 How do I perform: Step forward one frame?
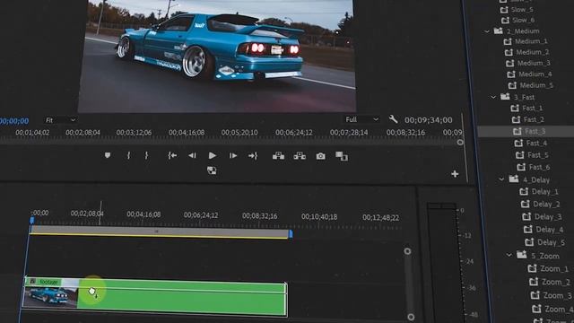tap(233, 155)
